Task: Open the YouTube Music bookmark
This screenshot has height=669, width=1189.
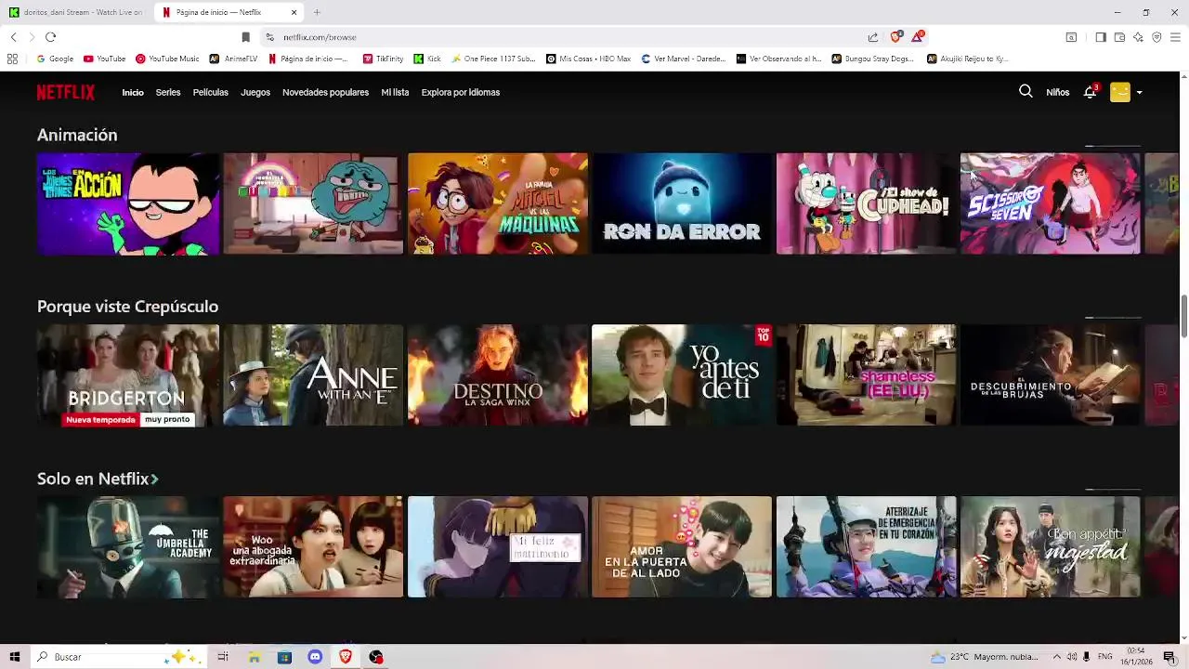Action: point(167,59)
